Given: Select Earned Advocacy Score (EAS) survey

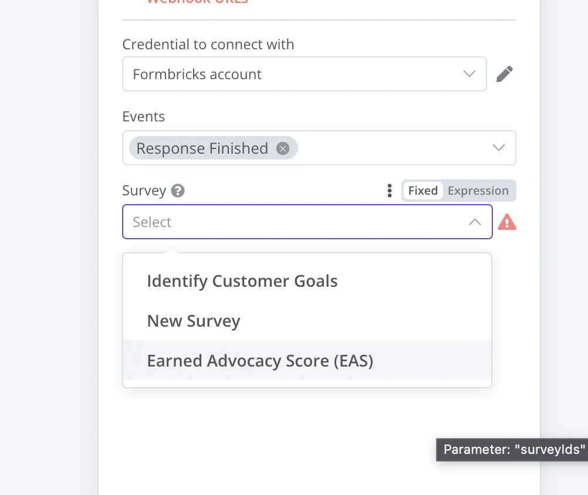Looking at the screenshot, I should [260, 361].
